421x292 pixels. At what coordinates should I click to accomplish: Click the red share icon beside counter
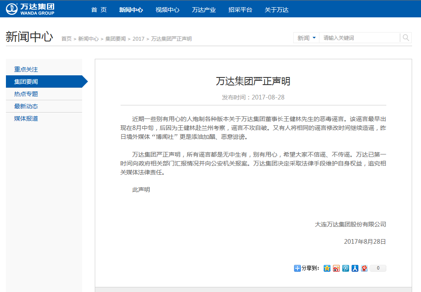(364, 268)
